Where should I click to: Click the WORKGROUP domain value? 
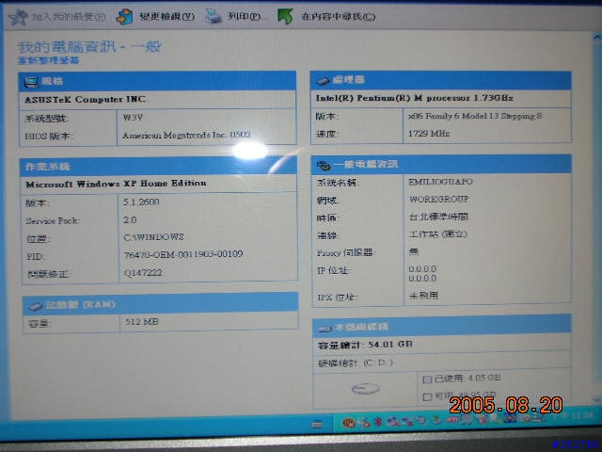coord(439,199)
